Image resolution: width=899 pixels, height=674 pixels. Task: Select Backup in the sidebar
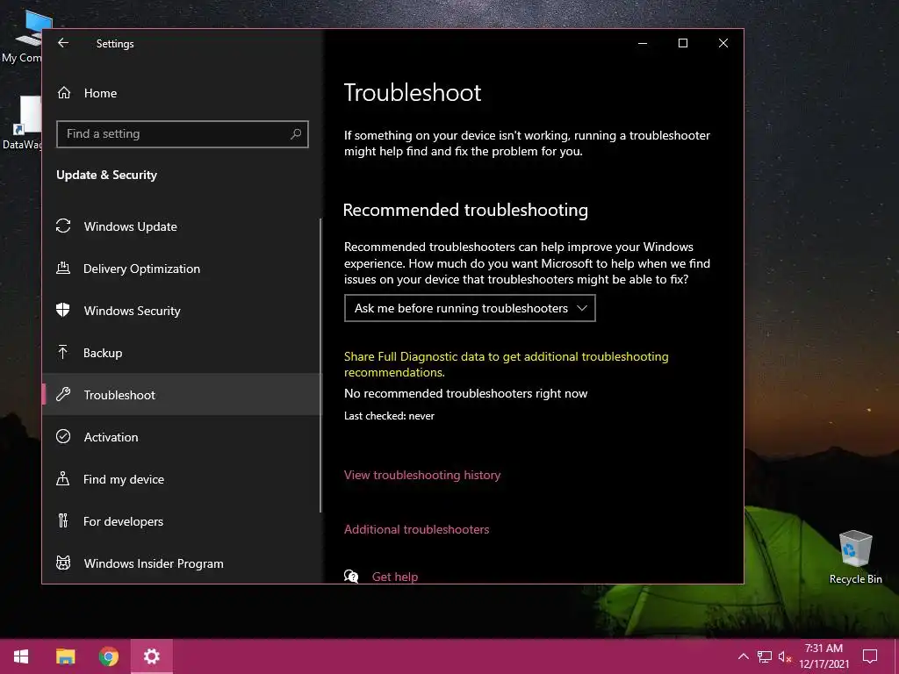click(x=182, y=353)
